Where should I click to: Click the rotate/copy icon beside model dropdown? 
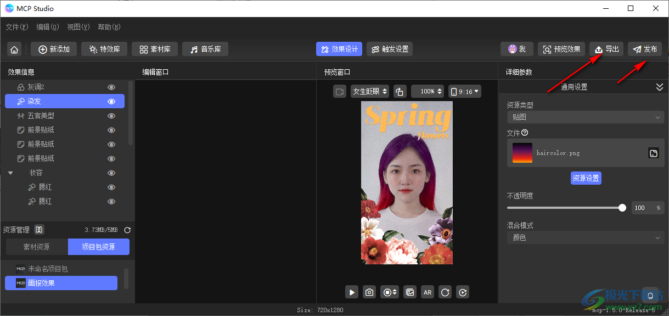click(400, 91)
